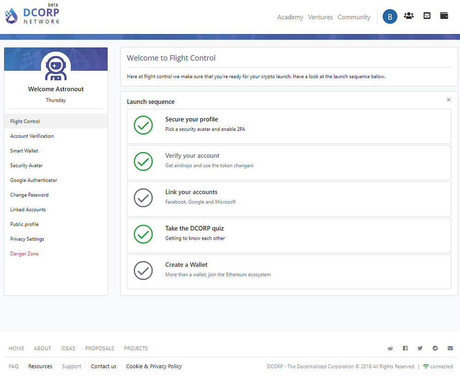The height and width of the screenshot is (376, 460).
Task: Go to Academy in top navigation
Action: [x=290, y=17]
